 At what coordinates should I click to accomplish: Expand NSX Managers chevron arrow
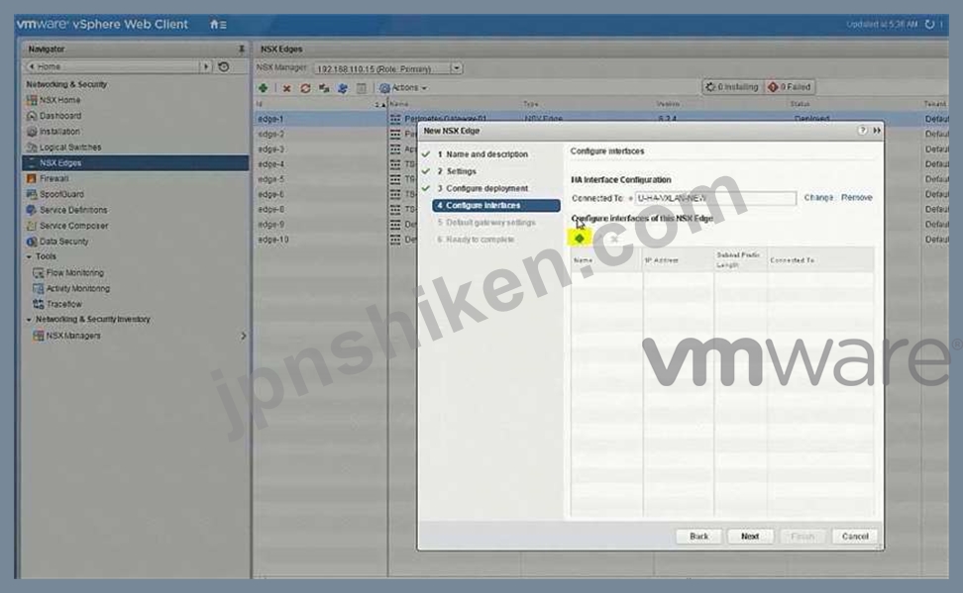[243, 336]
